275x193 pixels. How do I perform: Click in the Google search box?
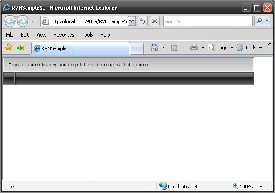click(x=207, y=21)
